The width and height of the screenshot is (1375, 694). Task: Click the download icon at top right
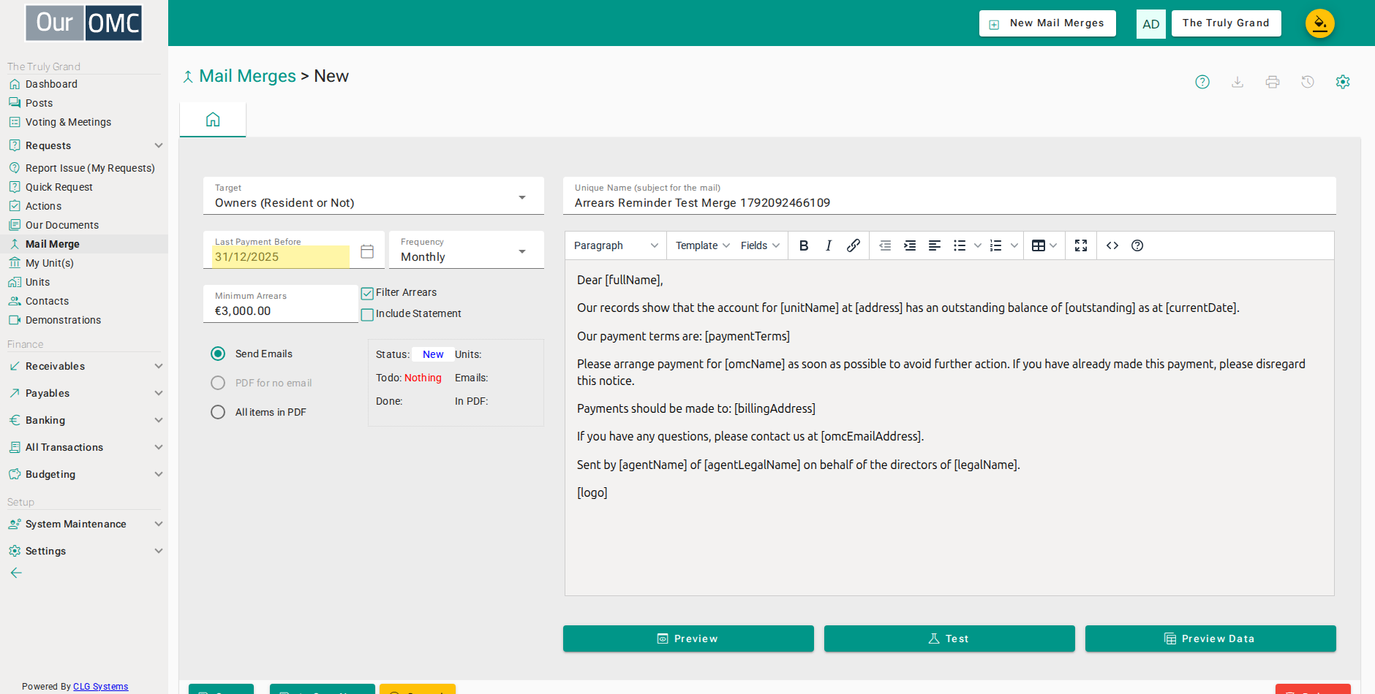(1237, 82)
